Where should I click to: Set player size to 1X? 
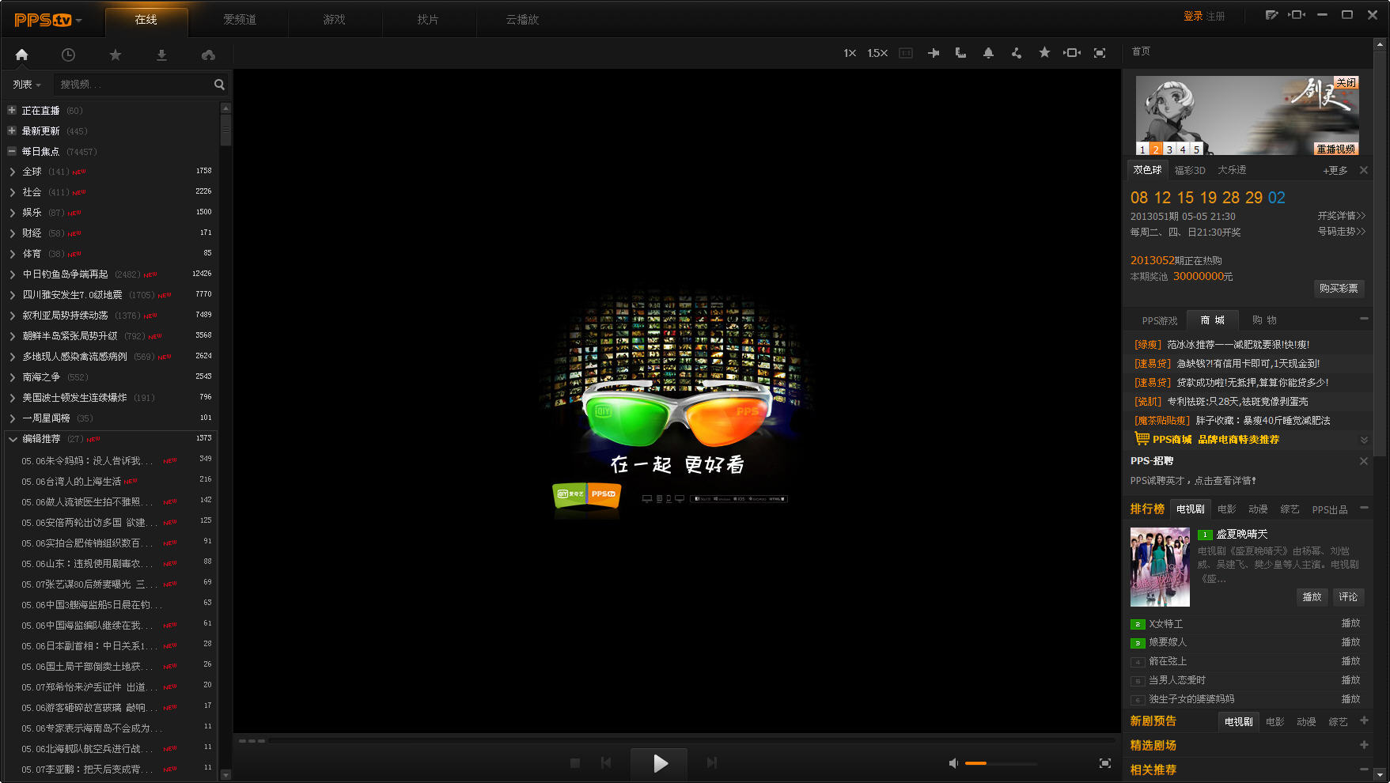[x=850, y=53]
